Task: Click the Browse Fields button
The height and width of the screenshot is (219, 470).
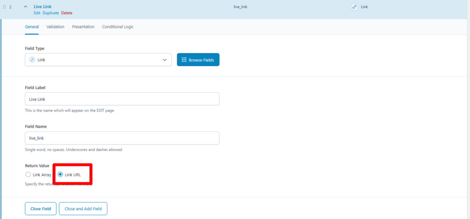Action: pos(198,60)
